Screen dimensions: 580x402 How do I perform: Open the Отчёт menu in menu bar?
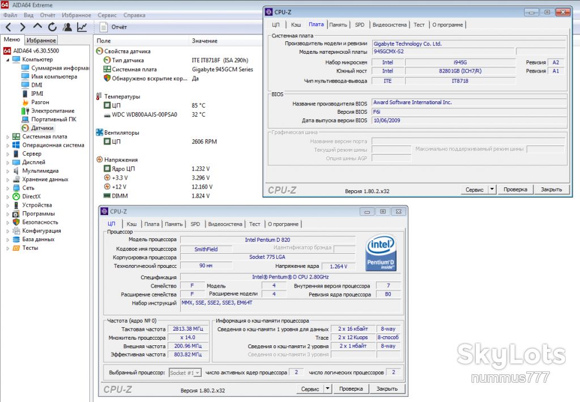coord(48,15)
